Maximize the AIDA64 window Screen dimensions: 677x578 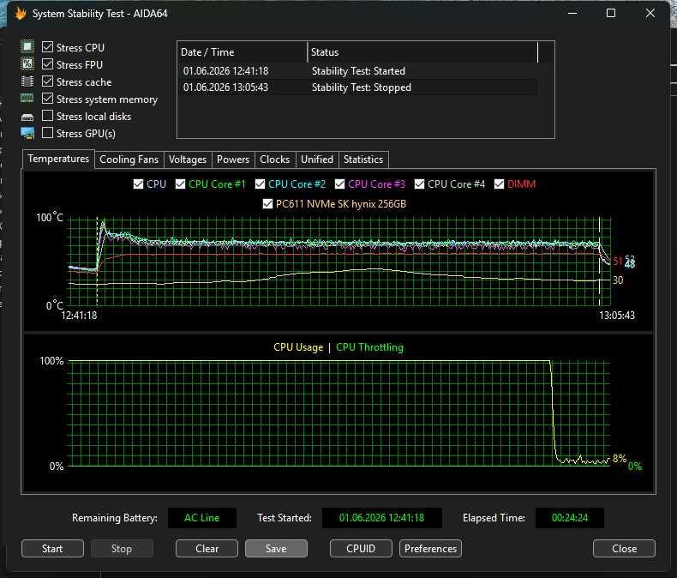[611, 14]
